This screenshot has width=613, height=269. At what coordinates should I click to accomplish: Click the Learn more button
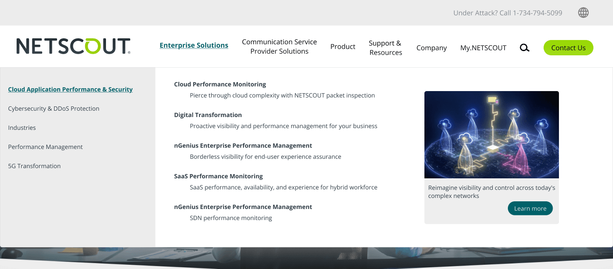530,208
